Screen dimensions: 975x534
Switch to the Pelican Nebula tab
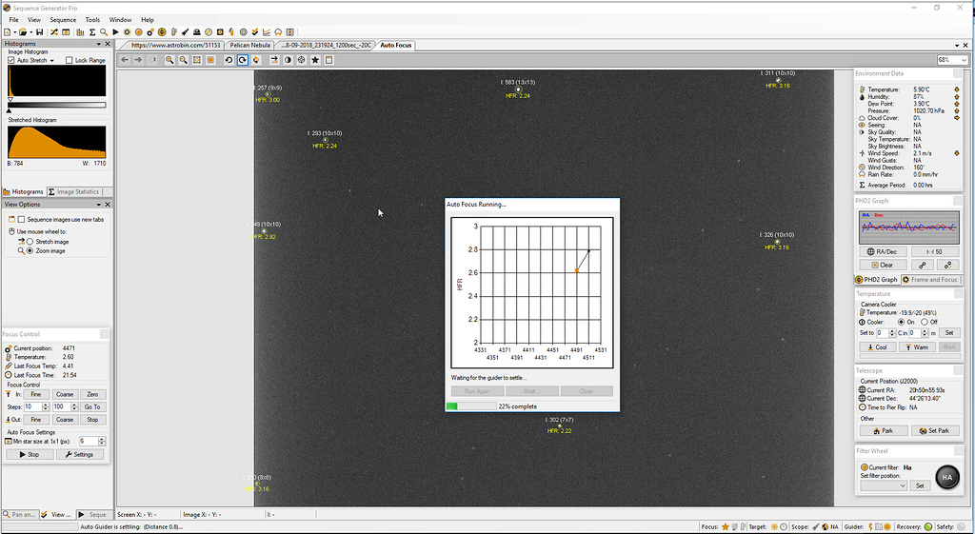[250, 45]
